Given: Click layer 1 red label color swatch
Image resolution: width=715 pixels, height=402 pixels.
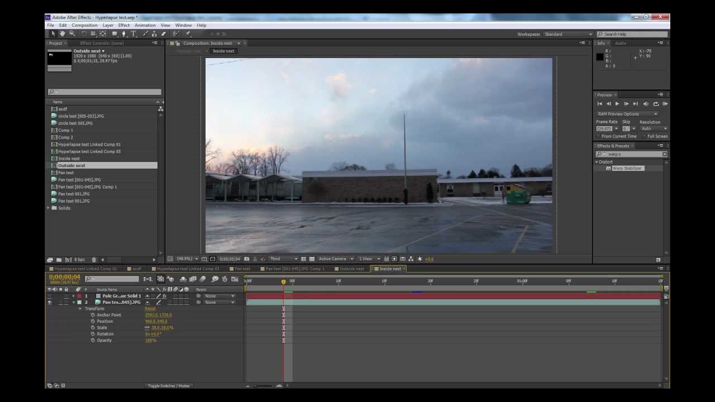Looking at the screenshot, I should click(79, 296).
